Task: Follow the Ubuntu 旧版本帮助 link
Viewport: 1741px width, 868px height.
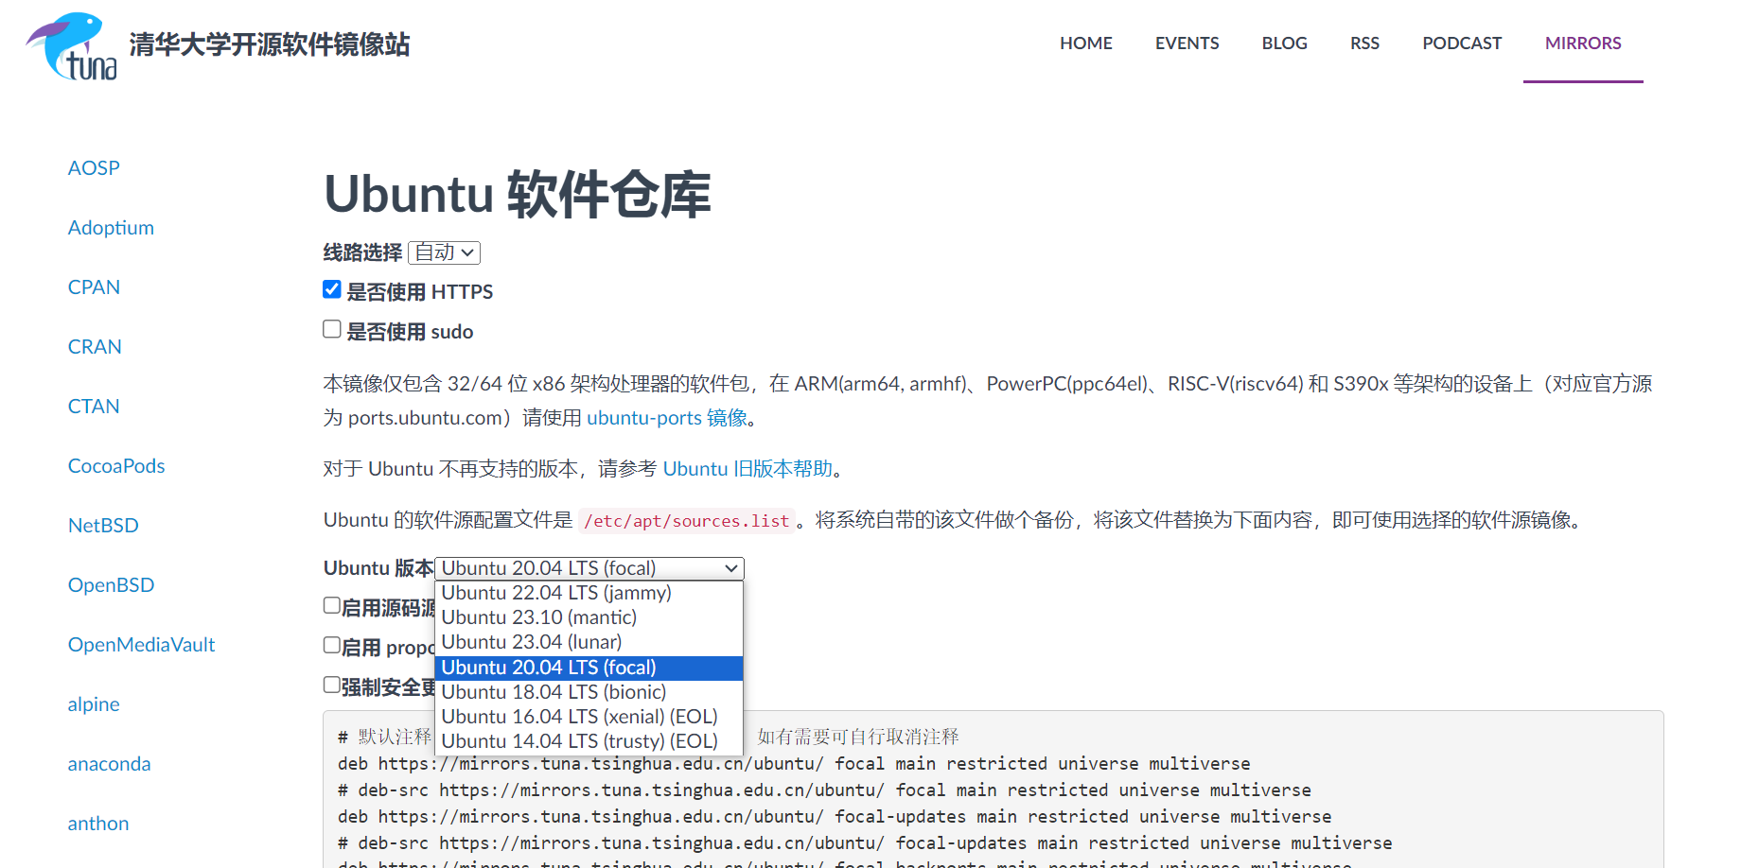Action: [747, 469]
